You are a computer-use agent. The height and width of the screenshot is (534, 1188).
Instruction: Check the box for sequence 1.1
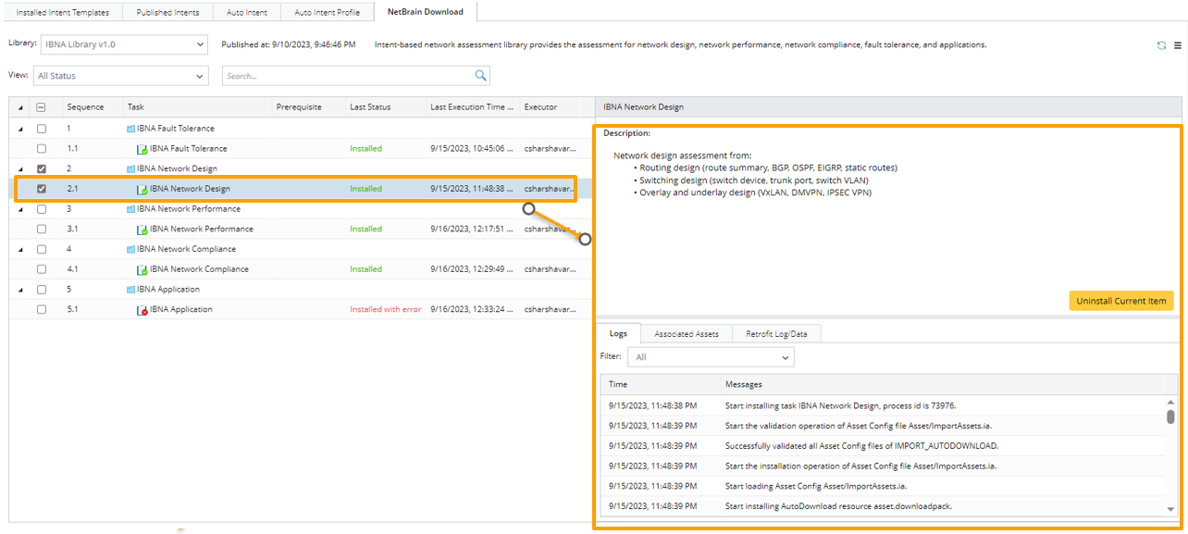click(x=41, y=149)
